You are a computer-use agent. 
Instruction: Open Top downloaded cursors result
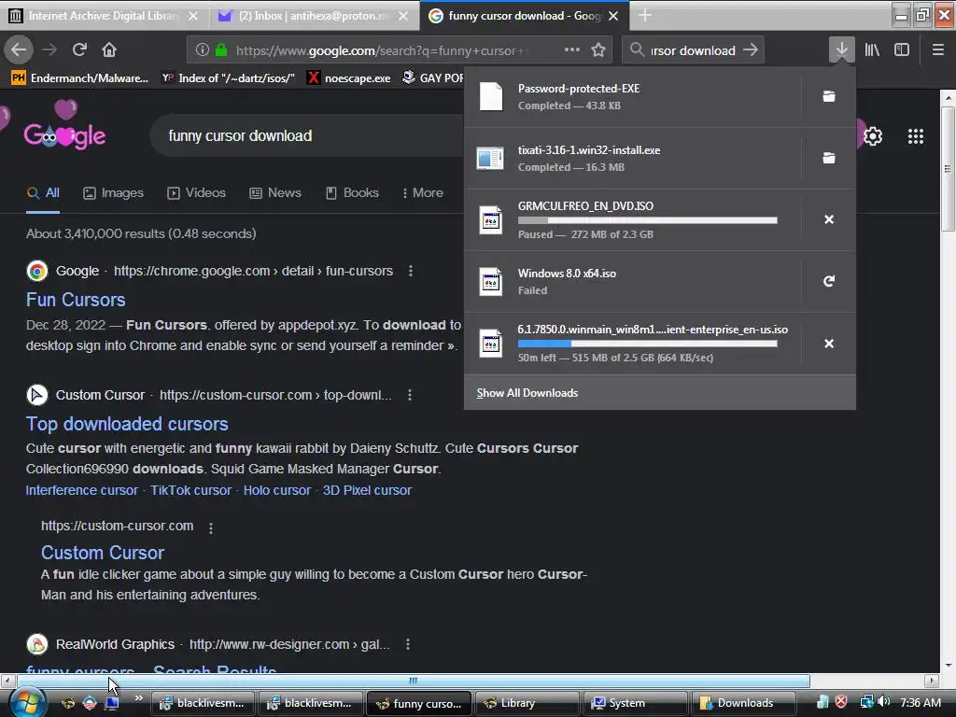click(127, 424)
